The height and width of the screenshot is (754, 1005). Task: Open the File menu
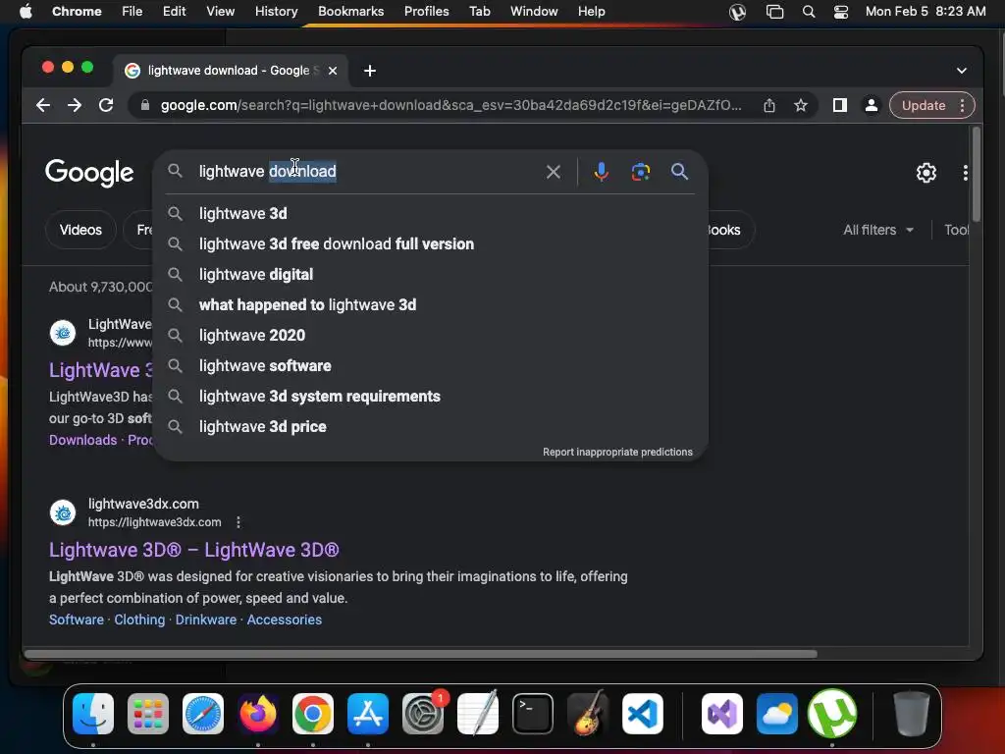pos(132,12)
